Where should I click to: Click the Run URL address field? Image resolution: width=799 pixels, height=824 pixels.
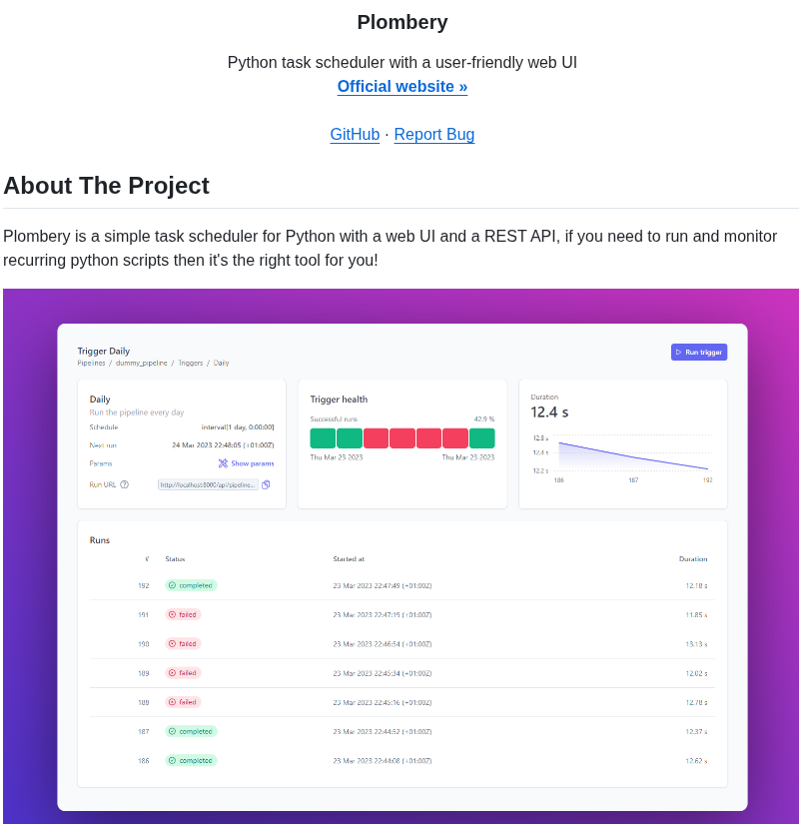pos(208,484)
